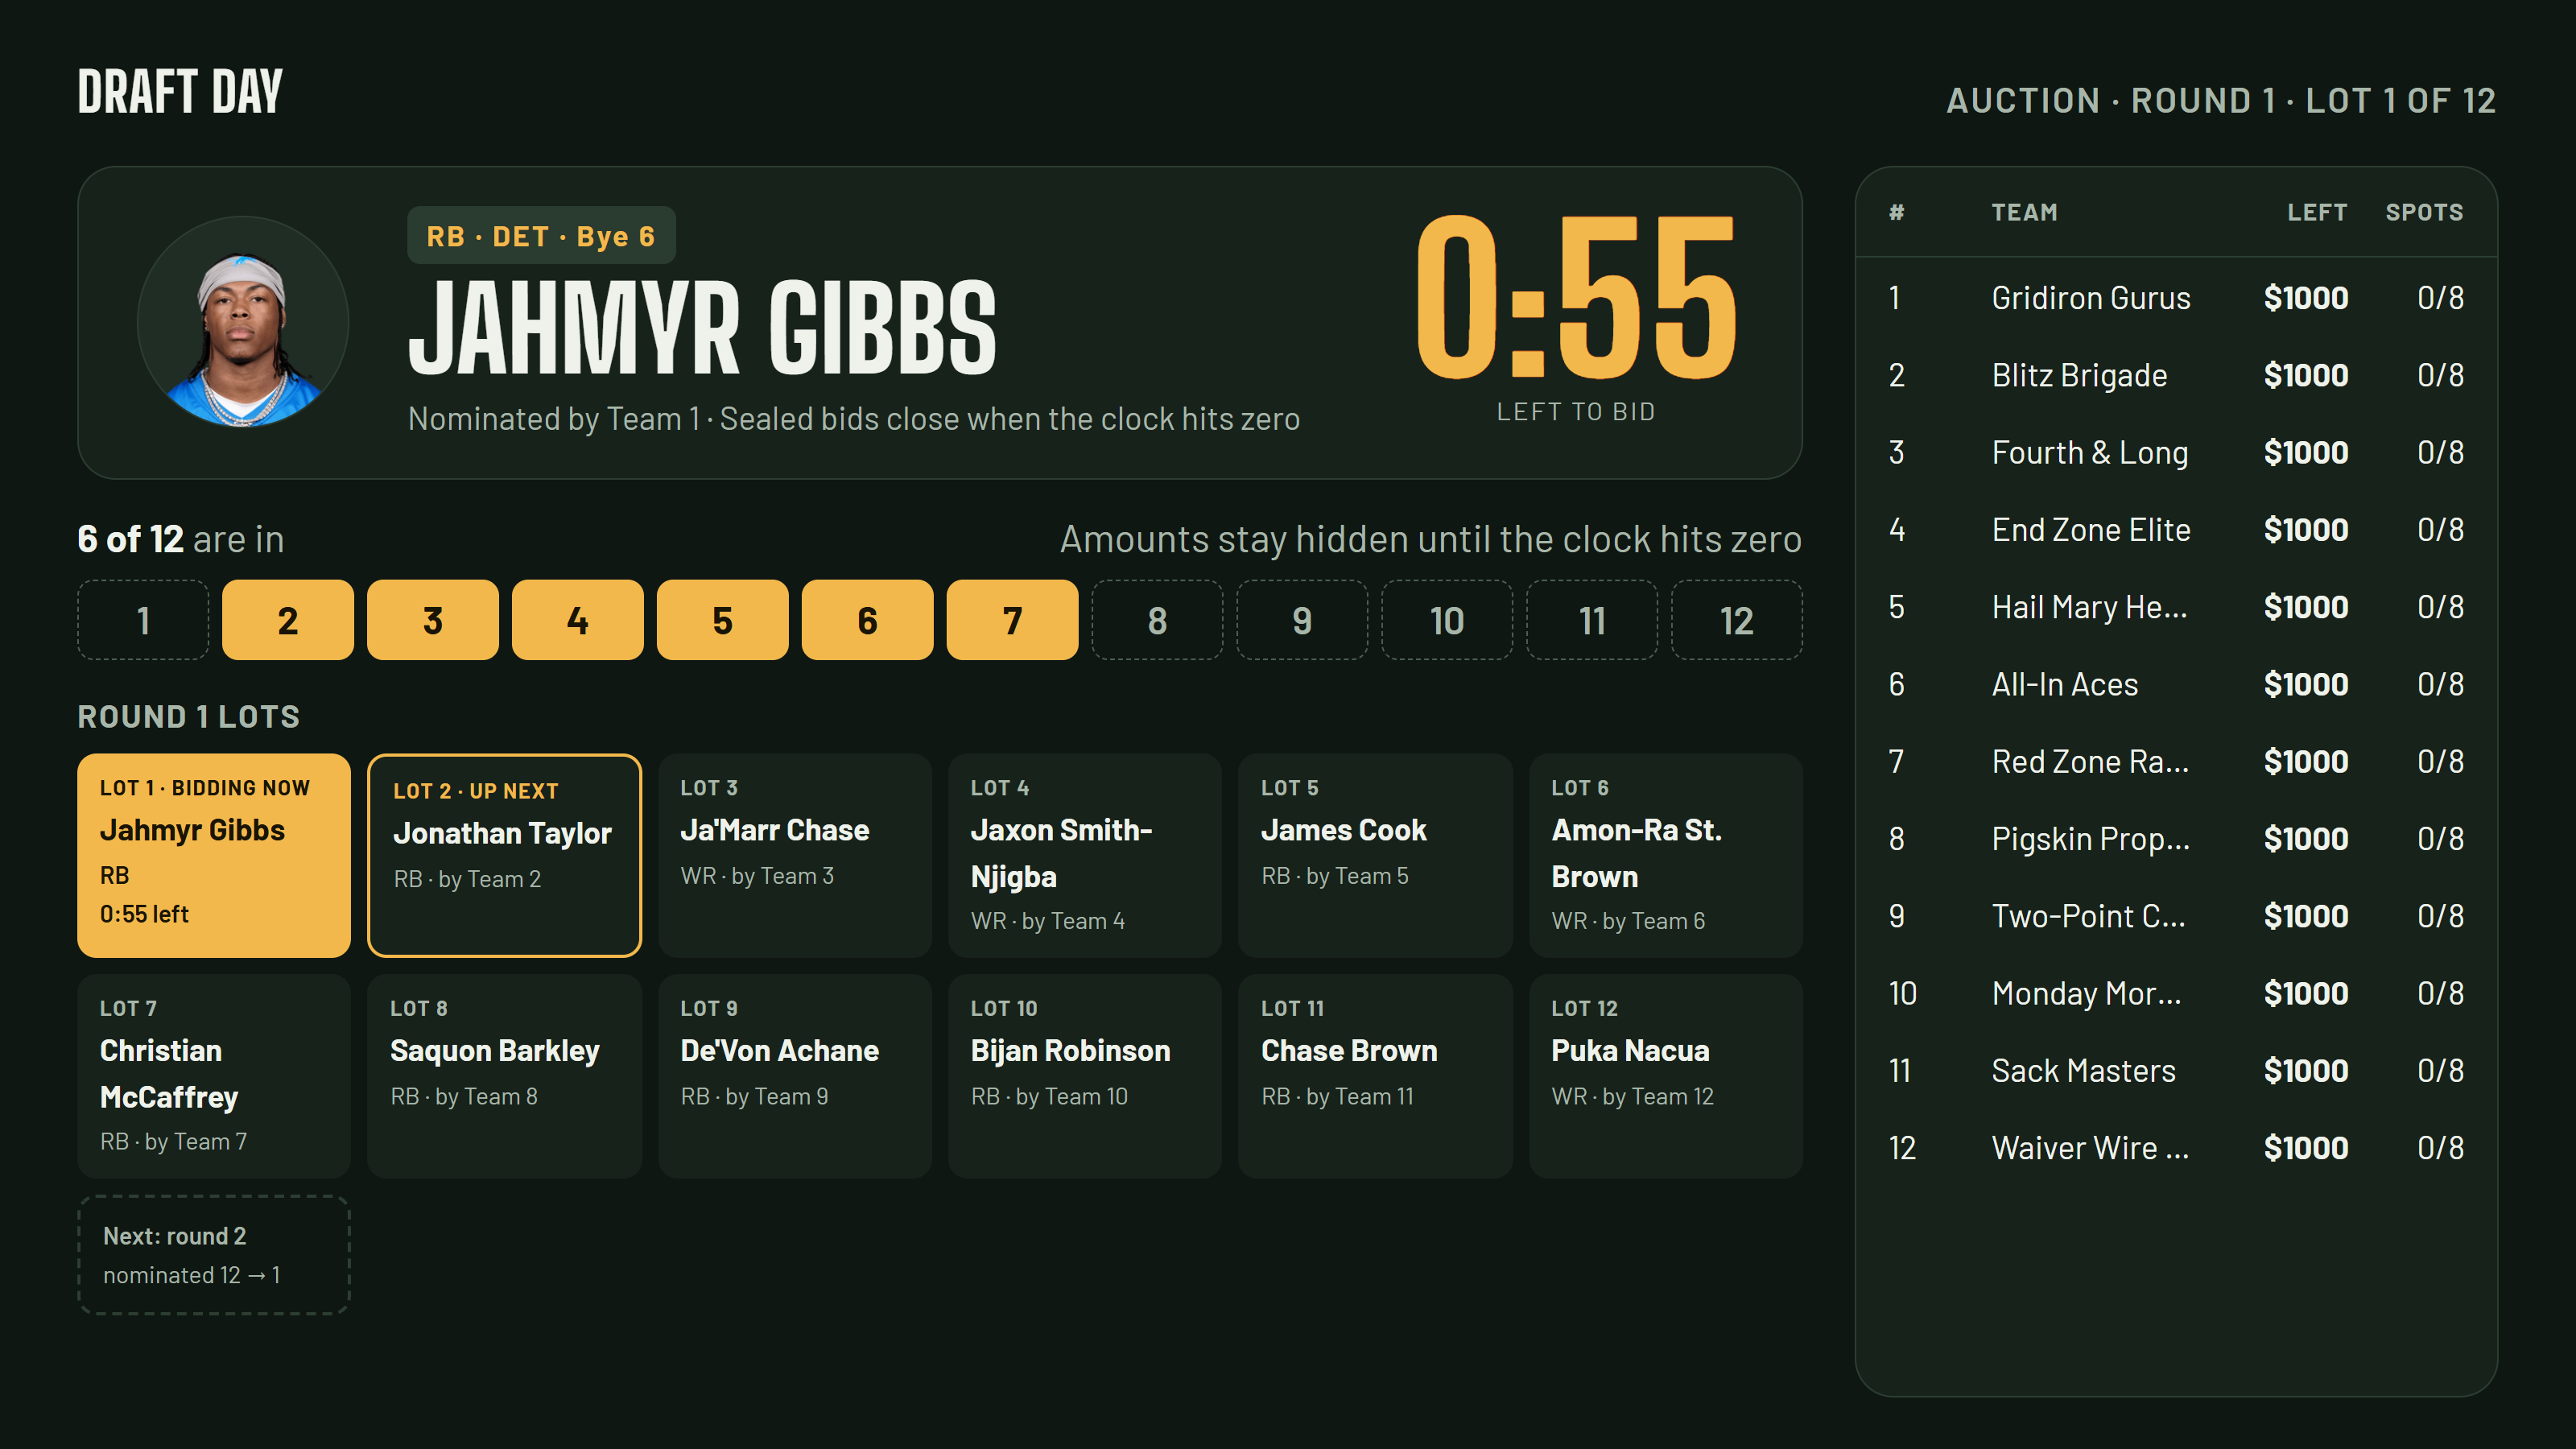The height and width of the screenshot is (1449, 2576).
Task: Click Jahmyr Gibbs player headshot photo
Action: 243,322
